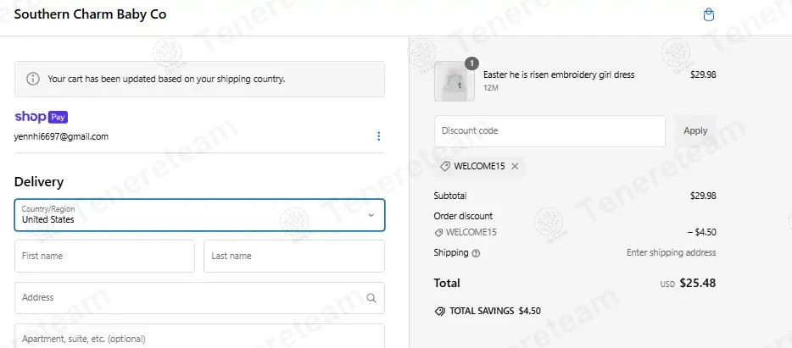This screenshot has width=792, height=348.
Task: Click the Last name field
Action: pyautogui.click(x=294, y=257)
